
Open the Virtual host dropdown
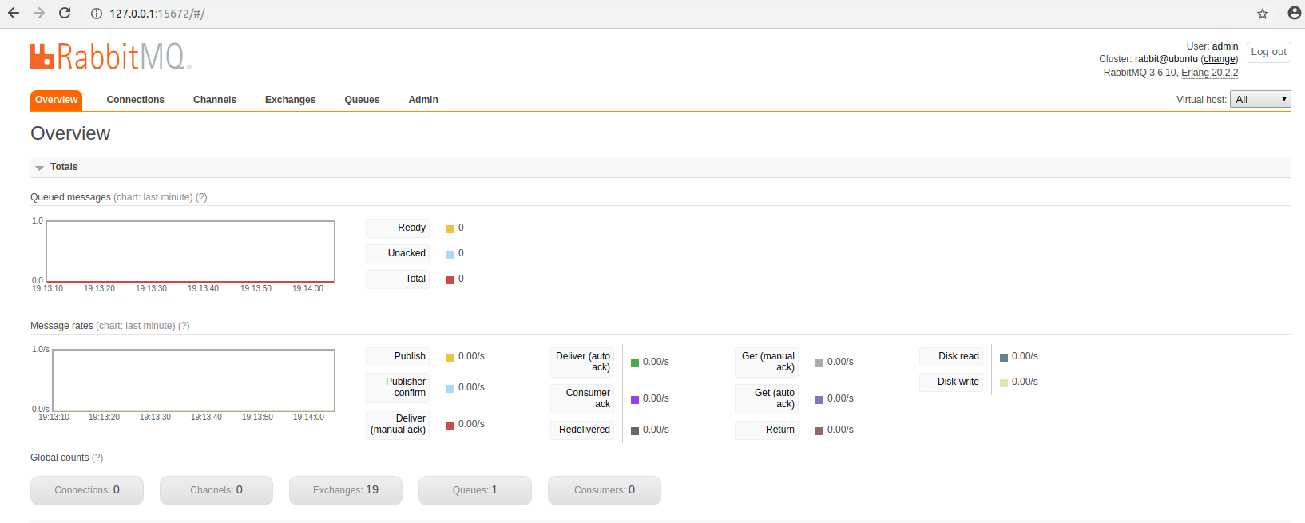[1260, 99]
